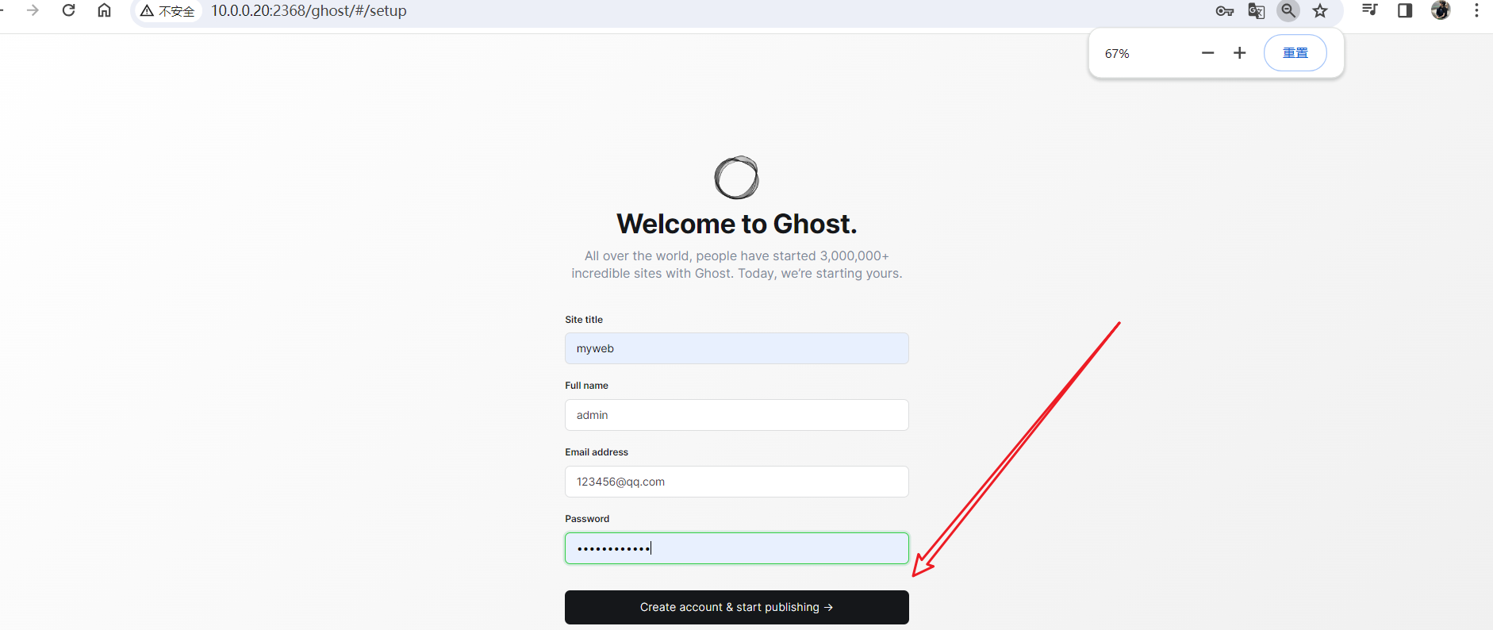Viewport: 1493px width, 630px height.
Task: Click the not secure warning badge
Action: (x=167, y=11)
